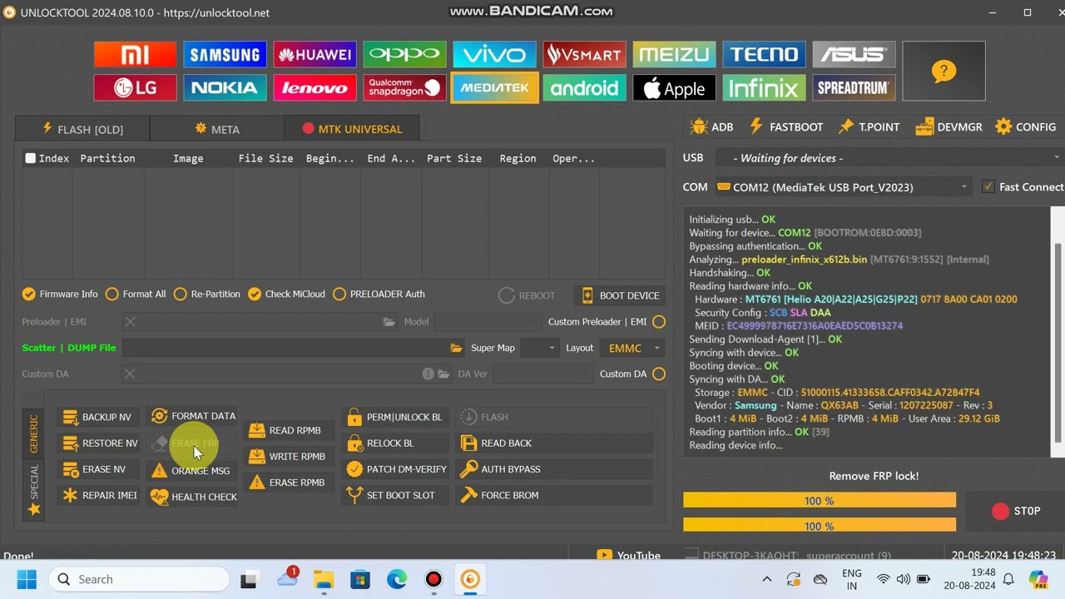Clear the Preloader EMI field X icon
Image resolution: width=1065 pixels, height=599 pixels.
tap(130, 322)
